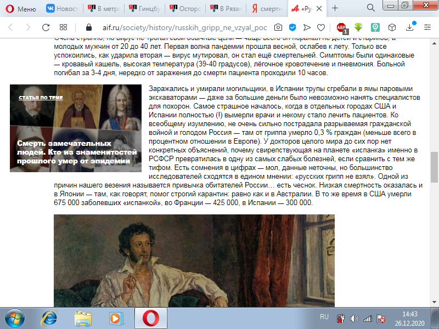
Task: Click the Show desktop strip
Action: click(435, 319)
